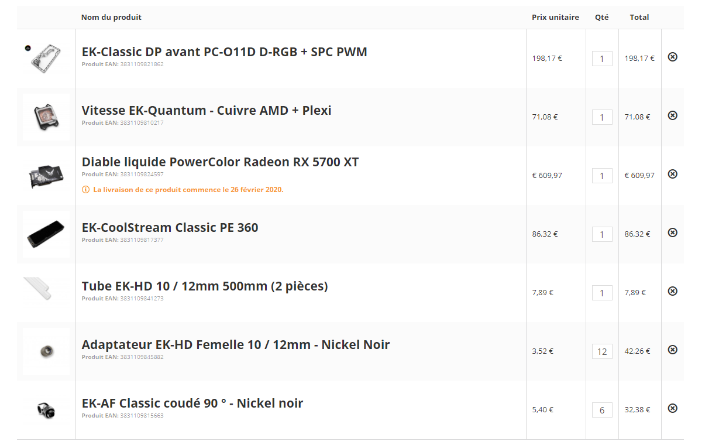Click quantity box for Adaptateur EK-HD Femelle
Image resolution: width=712 pixels, height=448 pixels.
click(x=602, y=351)
